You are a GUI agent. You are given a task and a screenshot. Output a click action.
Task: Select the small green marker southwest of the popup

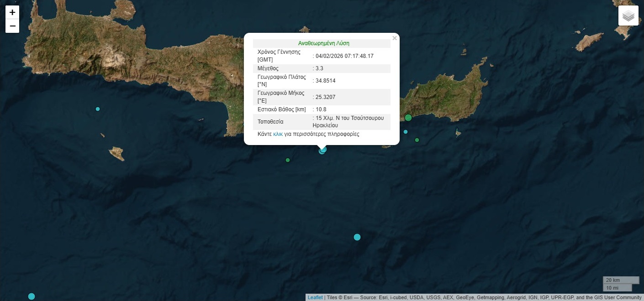[x=288, y=160]
